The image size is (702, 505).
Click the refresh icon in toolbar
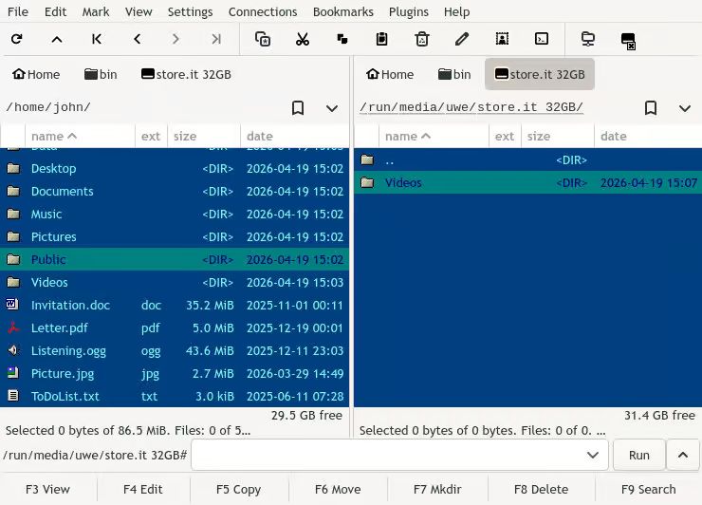(x=17, y=39)
